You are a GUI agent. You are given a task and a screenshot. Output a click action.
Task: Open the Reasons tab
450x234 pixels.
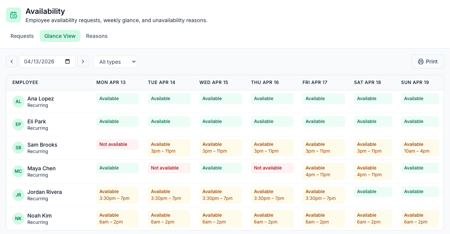click(97, 36)
